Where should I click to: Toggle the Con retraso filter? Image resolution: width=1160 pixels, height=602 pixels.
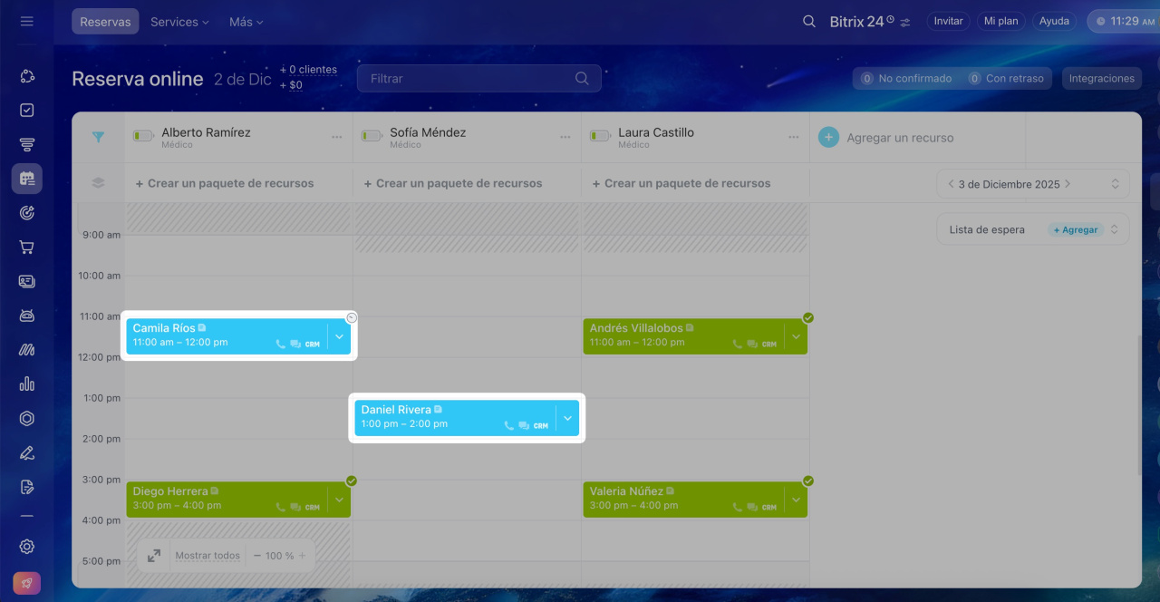click(x=1007, y=79)
